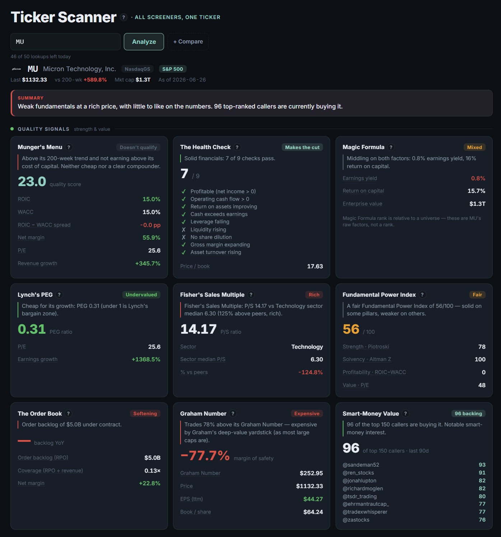Screen dimensions: 501x537
Task: Click the Mixed badge on Magic Formula
Action: click(x=474, y=147)
